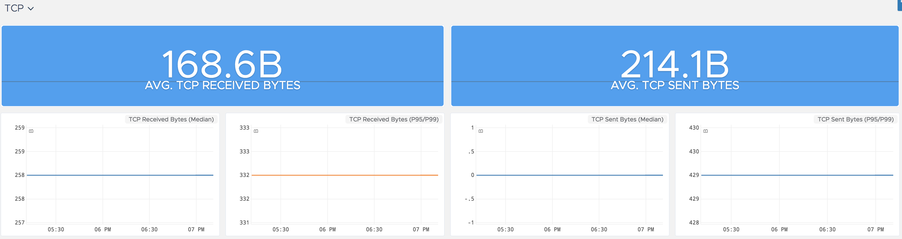Viewport: 902px width, 239px height.
Task: Click the B unit icon on Sent Median chart
Action: tap(481, 131)
